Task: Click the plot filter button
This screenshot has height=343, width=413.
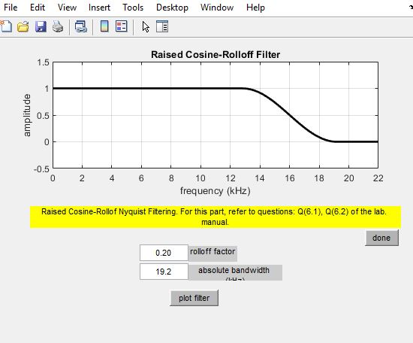Action: tap(194, 298)
